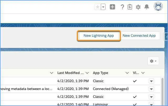Sort by App Type column header
Screen dimensions: 168x106
(101, 73)
